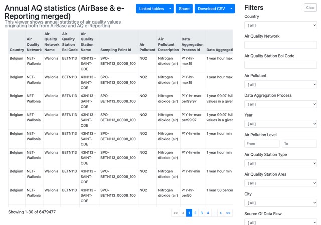
Task: Go to page 2
Action: tap(195, 213)
